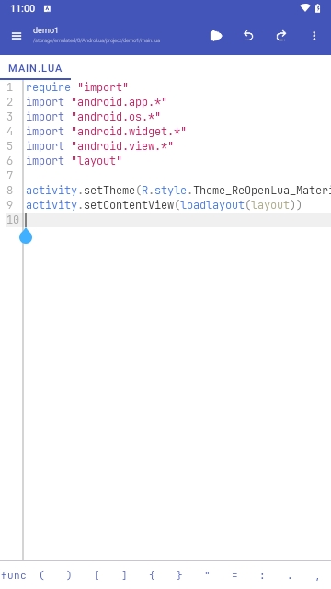Insert an opening square bracket

97,575
